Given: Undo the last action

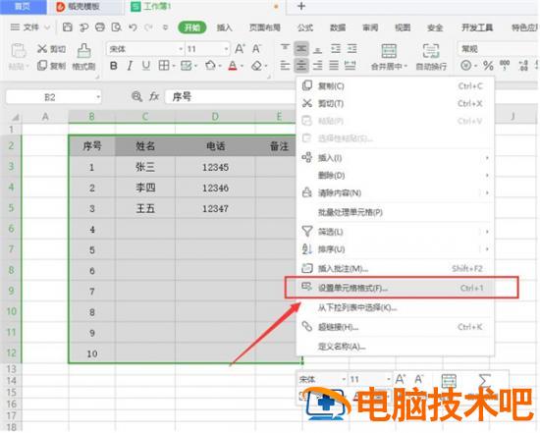Looking at the screenshot, I should click(x=133, y=27).
